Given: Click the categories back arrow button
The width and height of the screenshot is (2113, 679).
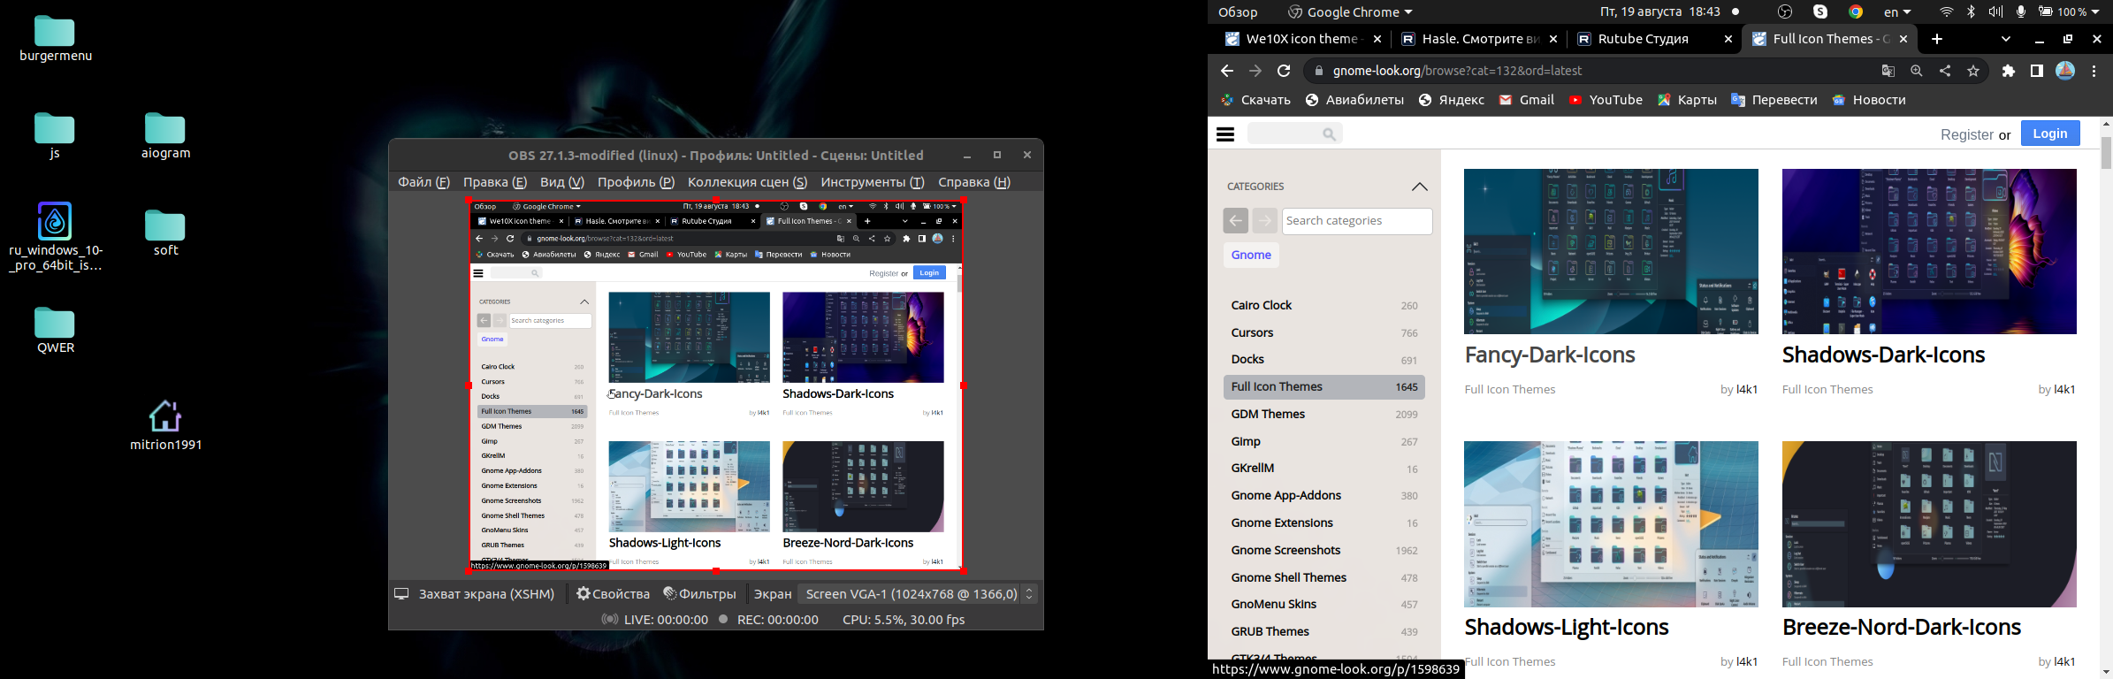Looking at the screenshot, I should pos(1236,220).
